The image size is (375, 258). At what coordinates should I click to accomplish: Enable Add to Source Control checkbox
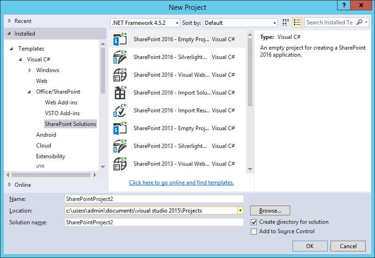click(254, 231)
